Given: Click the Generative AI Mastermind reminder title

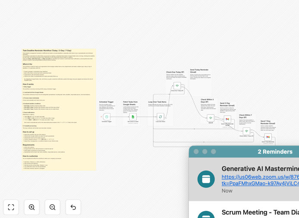Looking at the screenshot, I should click(x=260, y=169).
